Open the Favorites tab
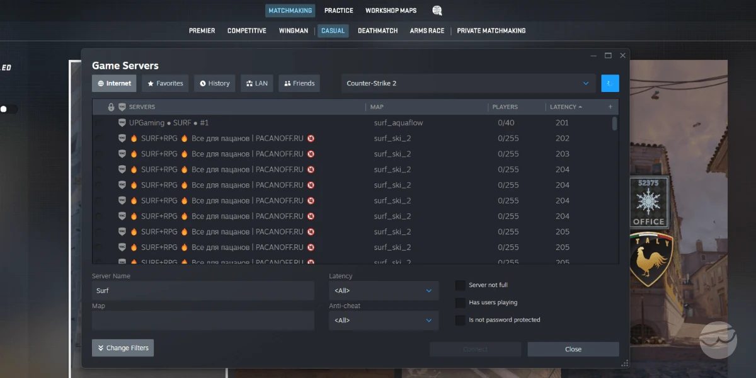This screenshot has height=378, width=756. (165, 83)
